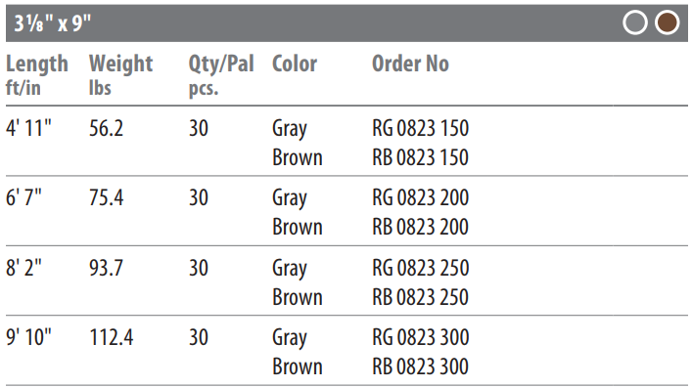
Task: Click order number RB 0823 150
Action: [x=420, y=157]
